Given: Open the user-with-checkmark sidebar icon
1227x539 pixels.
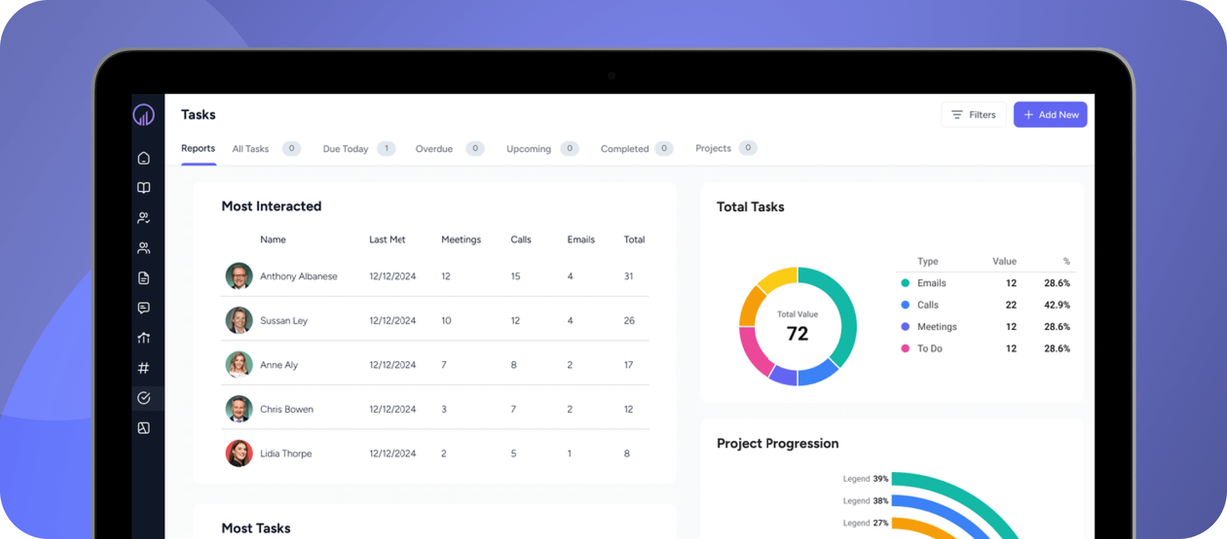Looking at the screenshot, I should coord(143,218).
